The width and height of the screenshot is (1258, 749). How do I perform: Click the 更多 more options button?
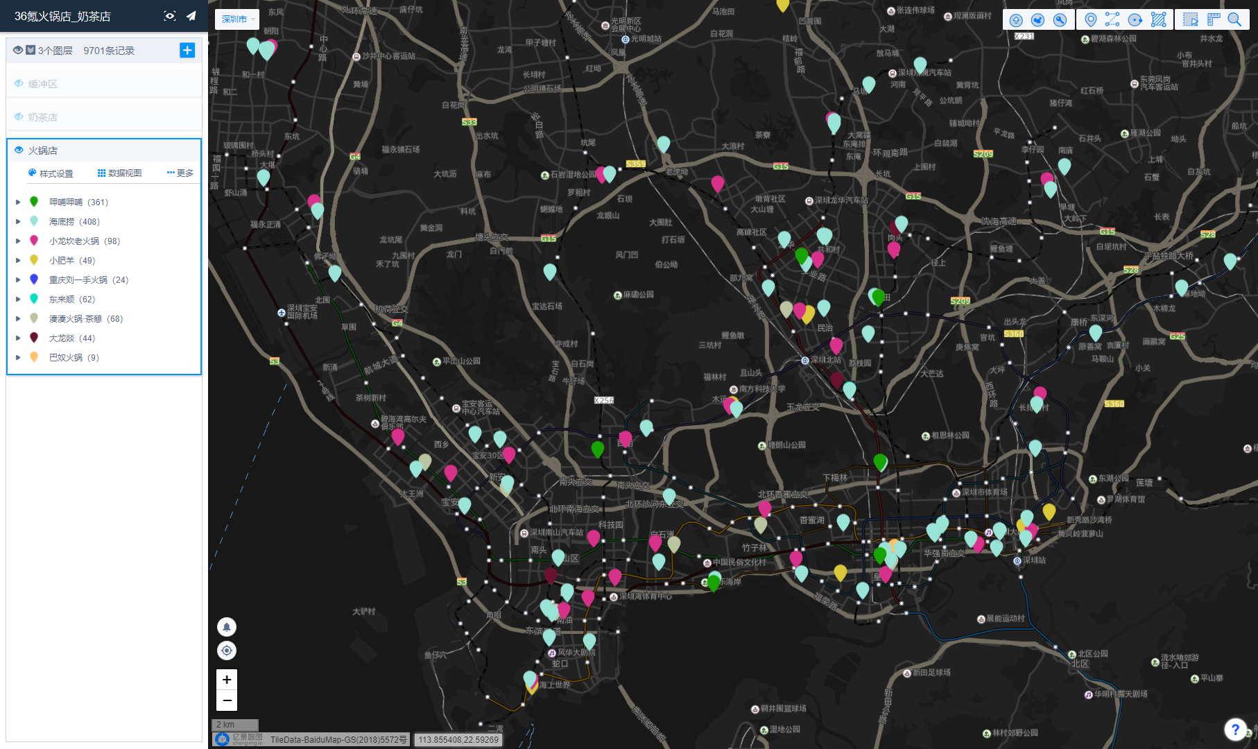(x=180, y=173)
